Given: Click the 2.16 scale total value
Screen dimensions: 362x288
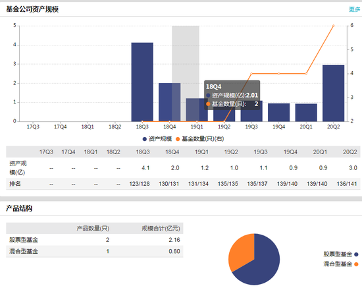Looking at the screenshot, I should (174, 240).
